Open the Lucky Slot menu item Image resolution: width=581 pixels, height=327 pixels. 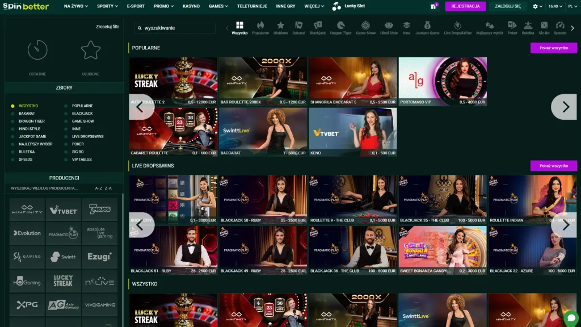(349, 6)
